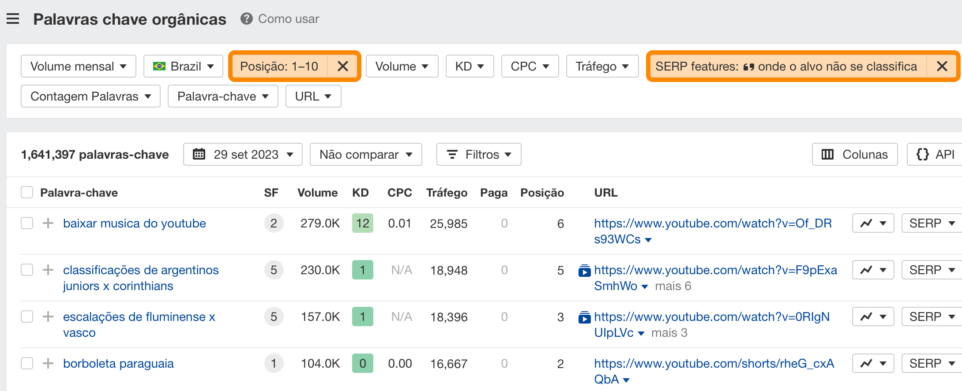Expand the Brazil country dropdown
Screen dimensions: 962x391
183,66
